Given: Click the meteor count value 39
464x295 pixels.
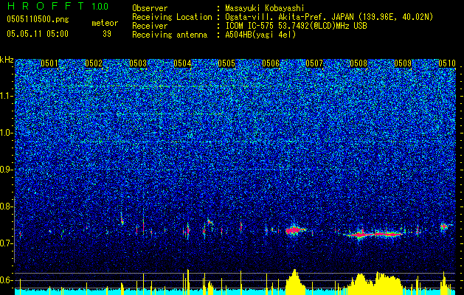Looking at the screenshot, I should pos(107,34).
